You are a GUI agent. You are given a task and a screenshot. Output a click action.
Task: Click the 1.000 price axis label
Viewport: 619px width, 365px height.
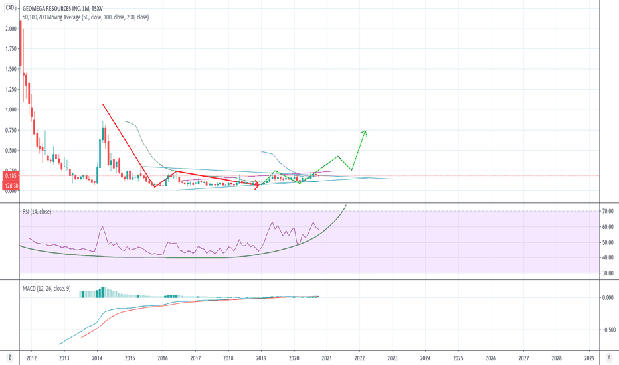[11, 110]
